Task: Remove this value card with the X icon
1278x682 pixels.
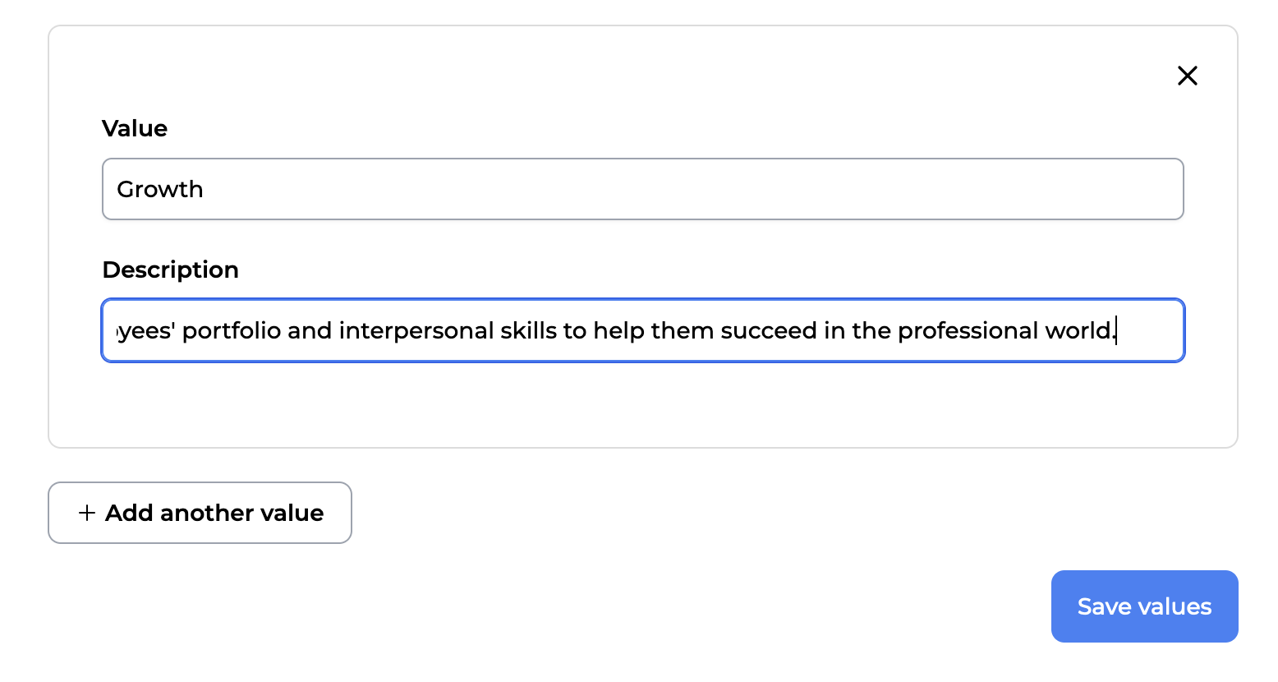Action: click(1187, 76)
